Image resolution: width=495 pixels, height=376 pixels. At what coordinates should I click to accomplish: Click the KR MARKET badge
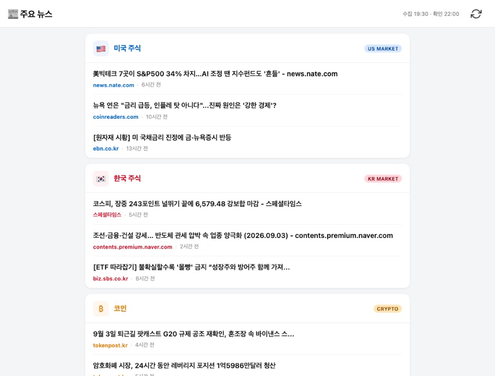[383, 179]
